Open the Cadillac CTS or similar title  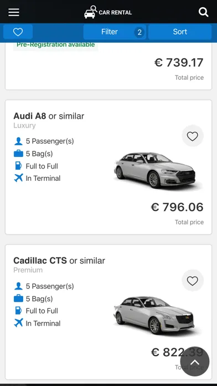(x=59, y=261)
